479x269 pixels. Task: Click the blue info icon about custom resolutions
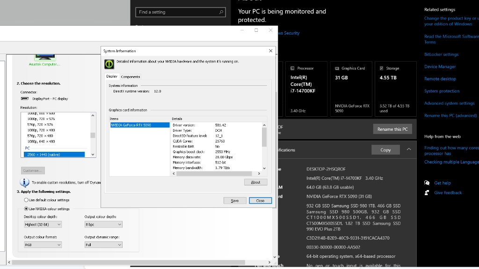click(x=25, y=182)
